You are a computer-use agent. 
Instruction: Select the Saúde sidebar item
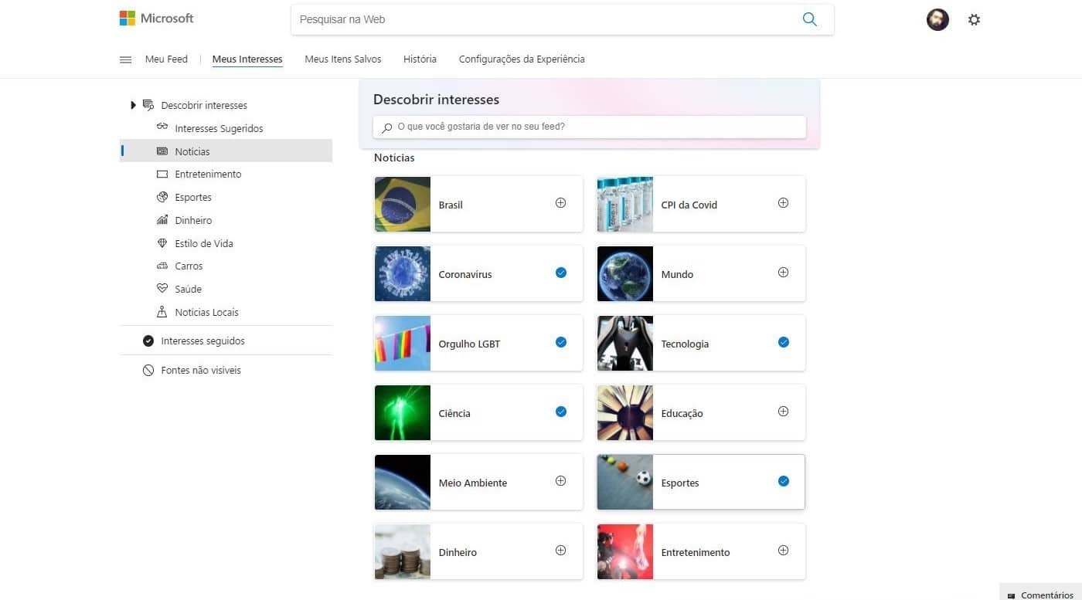pyautogui.click(x=185, y=289)
